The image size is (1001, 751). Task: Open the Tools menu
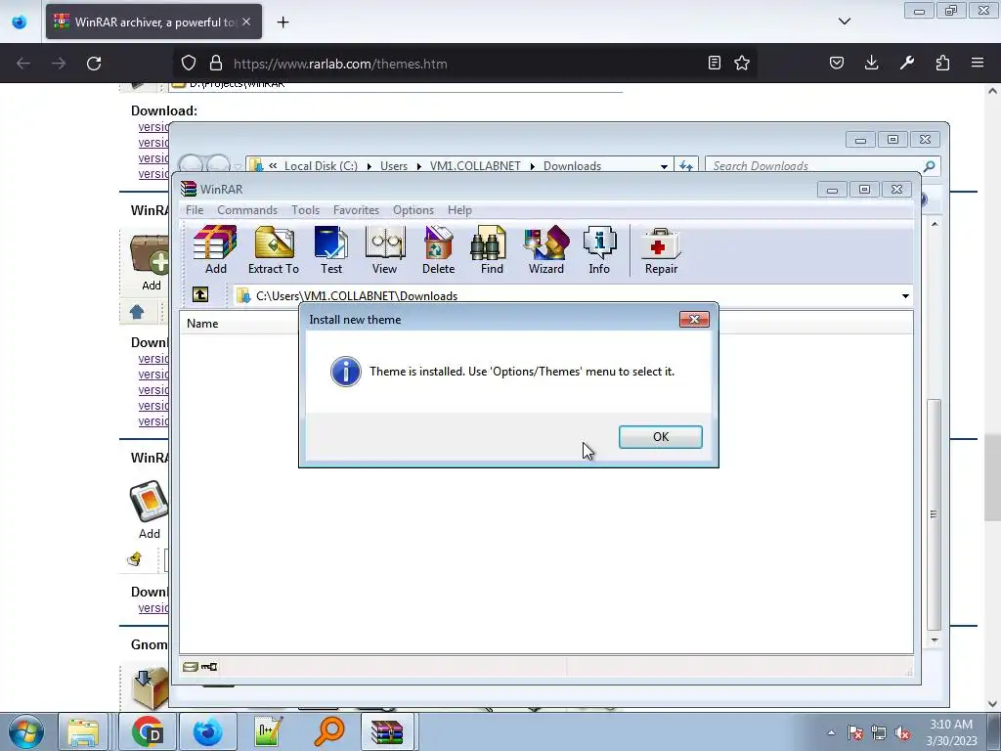[305, 210]
